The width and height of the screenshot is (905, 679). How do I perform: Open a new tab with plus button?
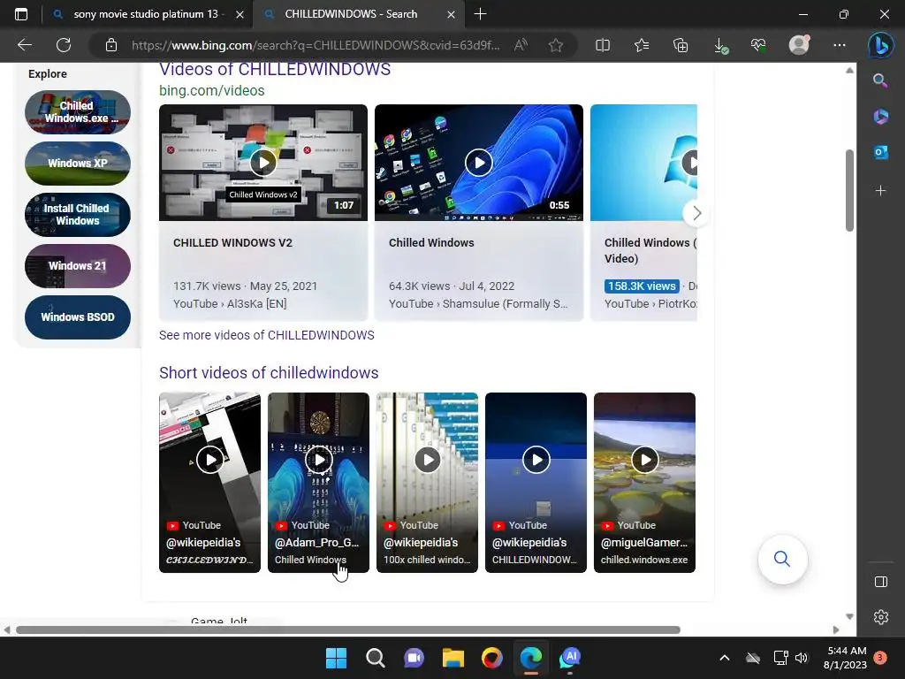pyautogui.click(x=480, y=14)
